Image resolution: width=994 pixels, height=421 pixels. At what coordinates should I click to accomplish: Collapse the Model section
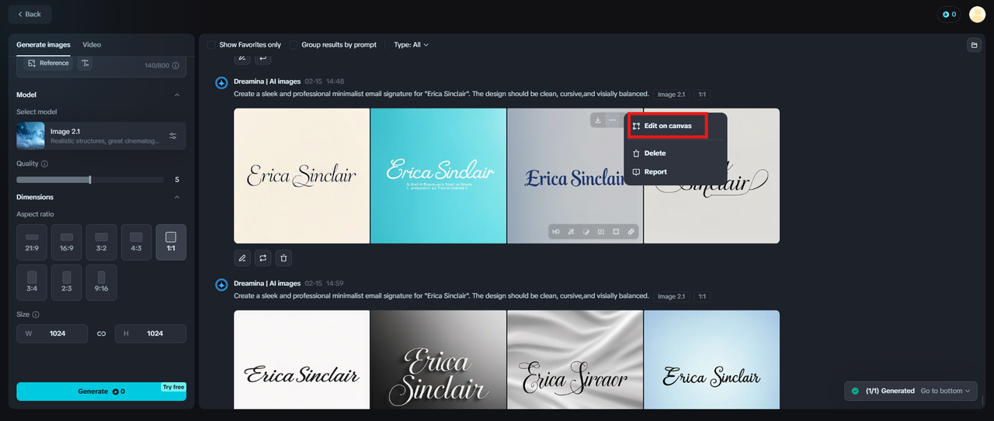point(176,95)
